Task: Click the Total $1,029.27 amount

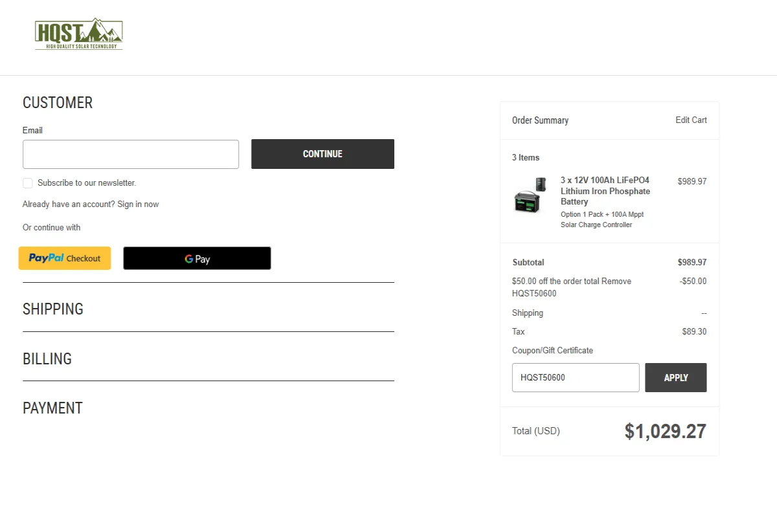Action: (x=665, y=431)
